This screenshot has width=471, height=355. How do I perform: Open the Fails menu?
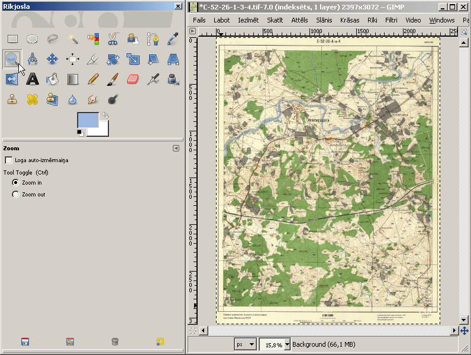coord(199,20)
